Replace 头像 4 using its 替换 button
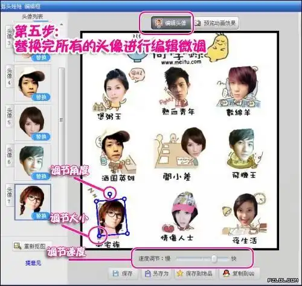302x286 pixels. click(x=41, y=97)
